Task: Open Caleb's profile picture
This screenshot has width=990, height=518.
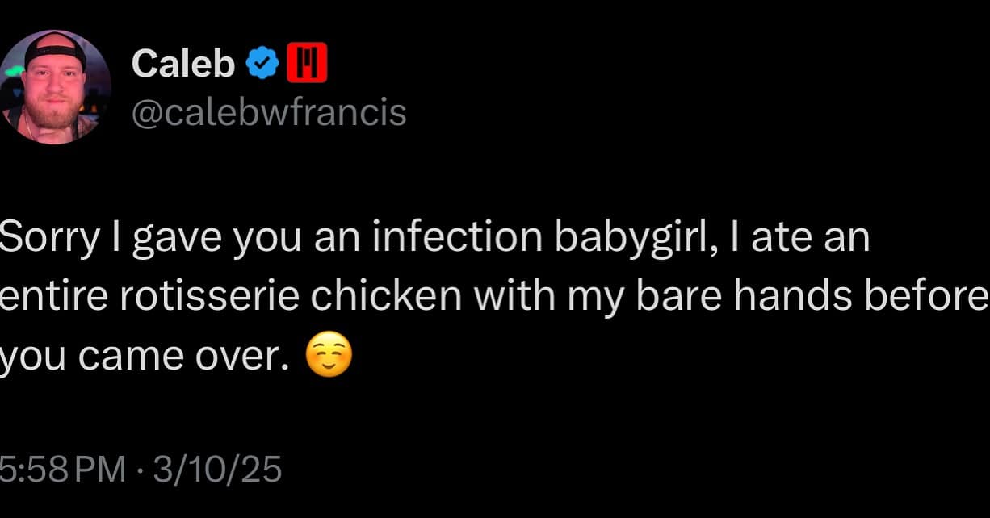Action: [55, 87]
